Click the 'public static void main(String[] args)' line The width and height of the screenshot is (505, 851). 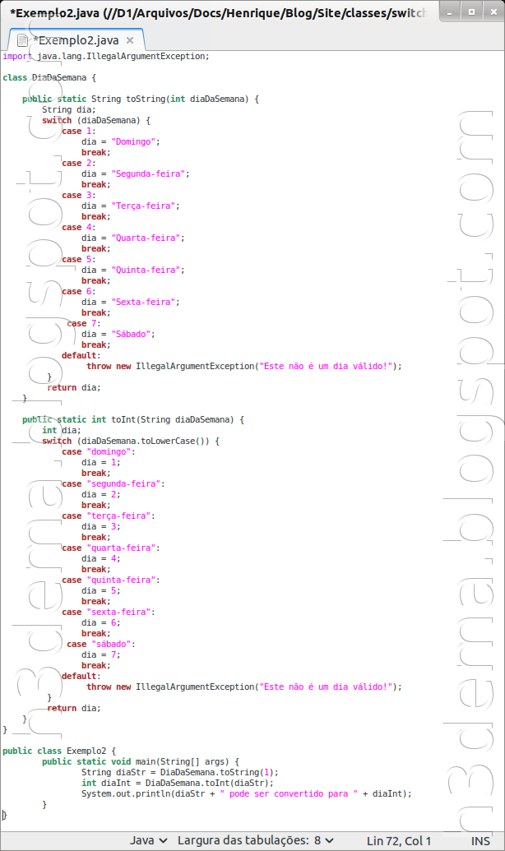[141, 761]
